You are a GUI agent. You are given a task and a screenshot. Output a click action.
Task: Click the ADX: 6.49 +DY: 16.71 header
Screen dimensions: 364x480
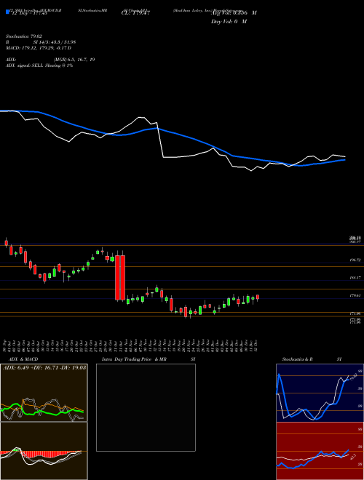44,367
